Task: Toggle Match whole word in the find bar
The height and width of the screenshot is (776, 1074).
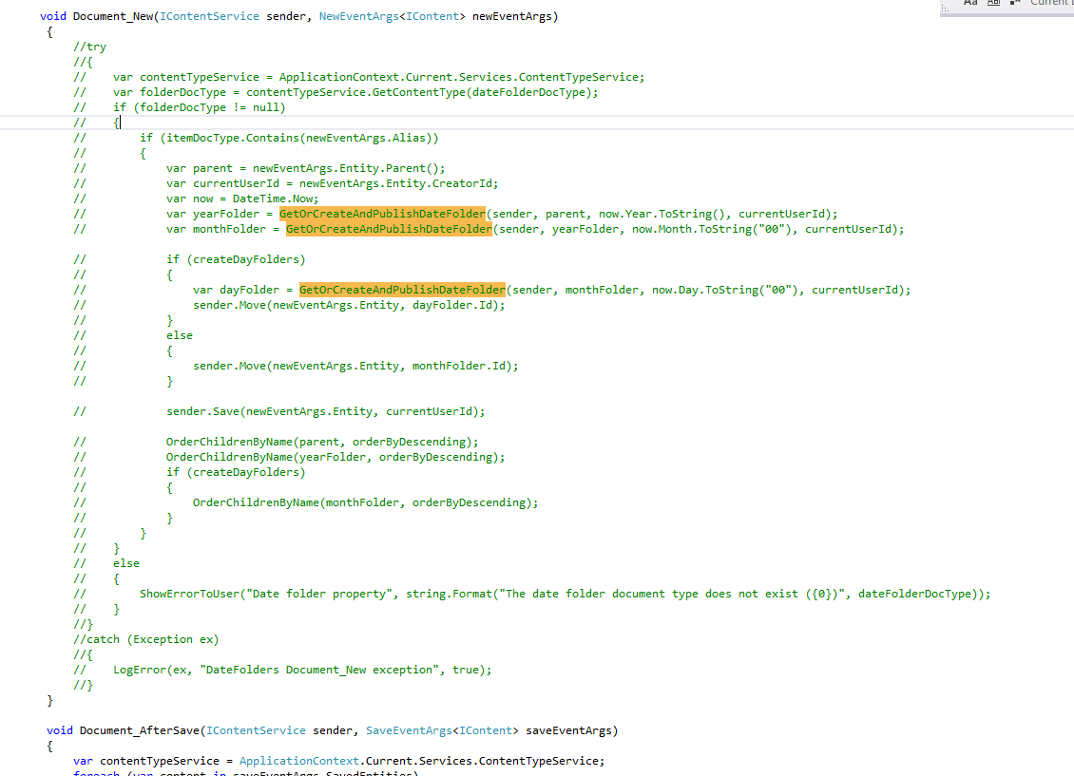Action: pos(993,3)
